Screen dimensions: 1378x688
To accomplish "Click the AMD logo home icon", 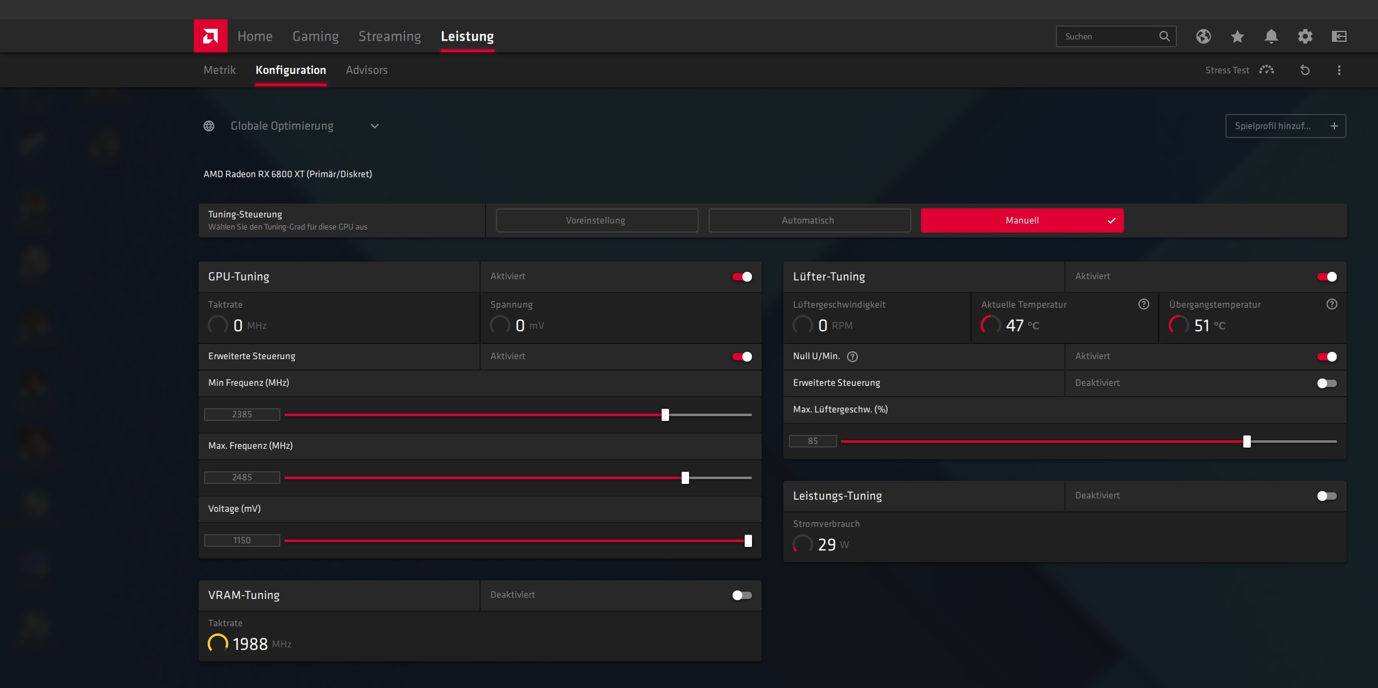I will [x=210, y=36].
